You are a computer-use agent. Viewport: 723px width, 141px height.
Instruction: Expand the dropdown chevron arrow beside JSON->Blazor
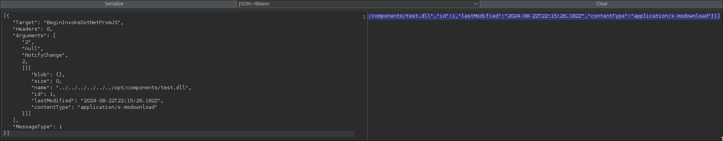pyautogui.click(x=476, y=4)
